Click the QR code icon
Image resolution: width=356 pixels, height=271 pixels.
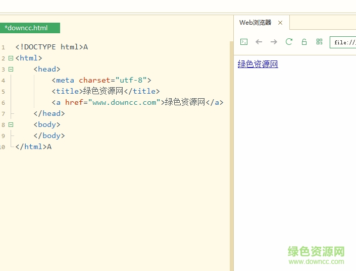coord(319,42)
